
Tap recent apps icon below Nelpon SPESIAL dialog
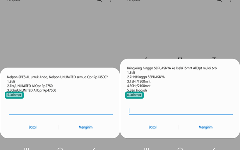coord(26,149)
